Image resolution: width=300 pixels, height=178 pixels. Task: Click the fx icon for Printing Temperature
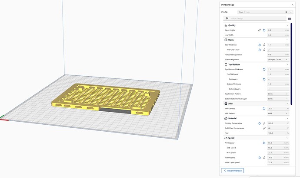pyautogui.click(x=264, y=123)
